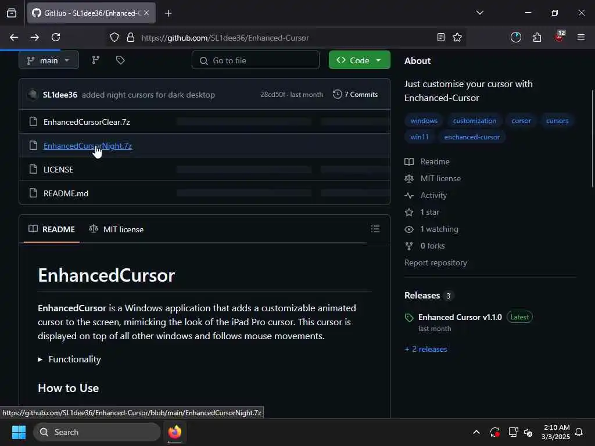Switch to the MIT license tab

(116, 229)
